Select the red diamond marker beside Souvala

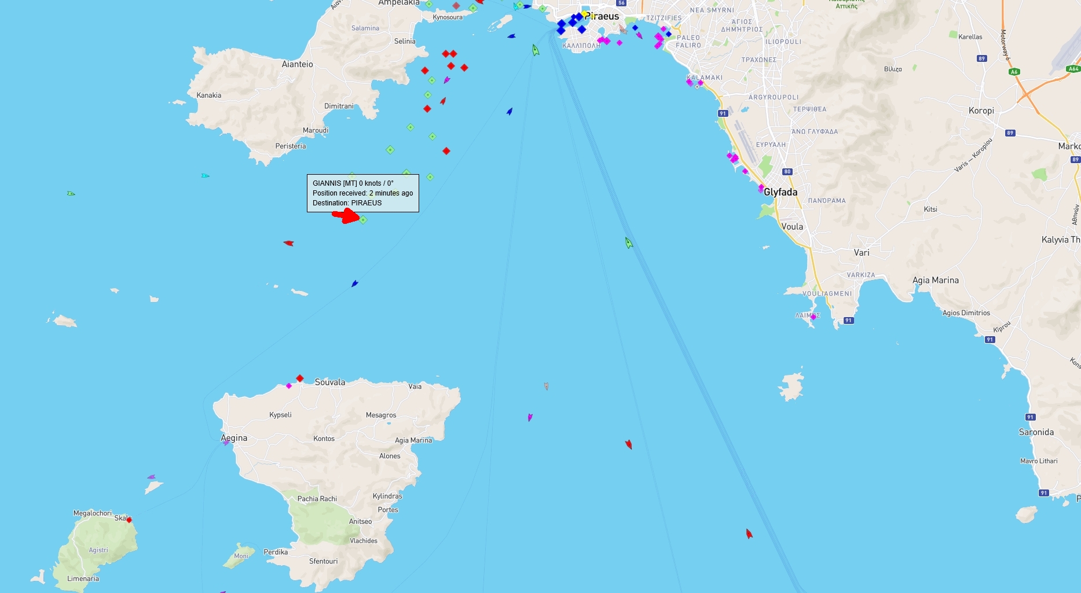[300, 378]
